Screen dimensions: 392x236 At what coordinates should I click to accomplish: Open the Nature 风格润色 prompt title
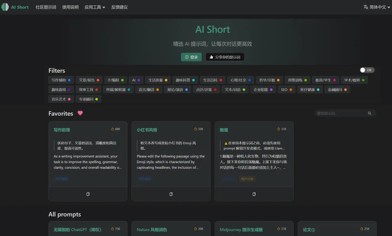point(152,230)
